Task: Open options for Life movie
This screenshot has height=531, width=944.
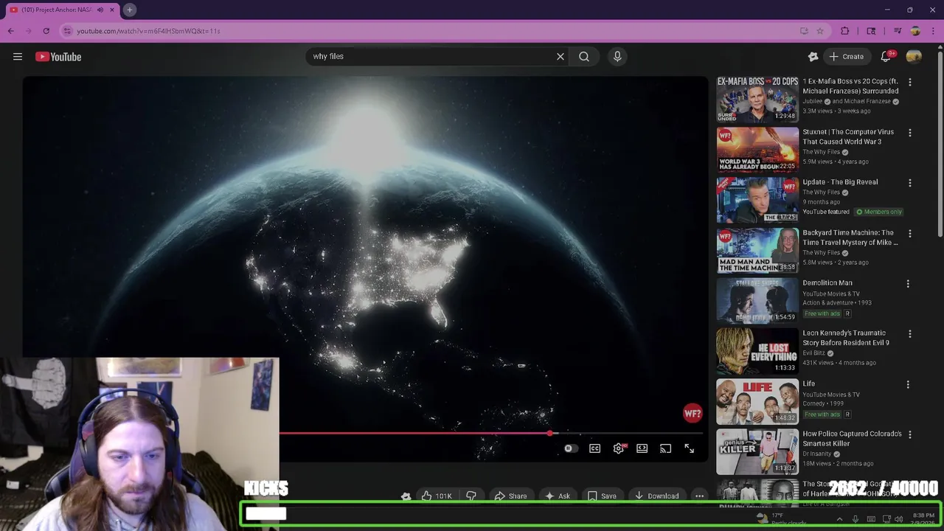Action: point(908,384)
